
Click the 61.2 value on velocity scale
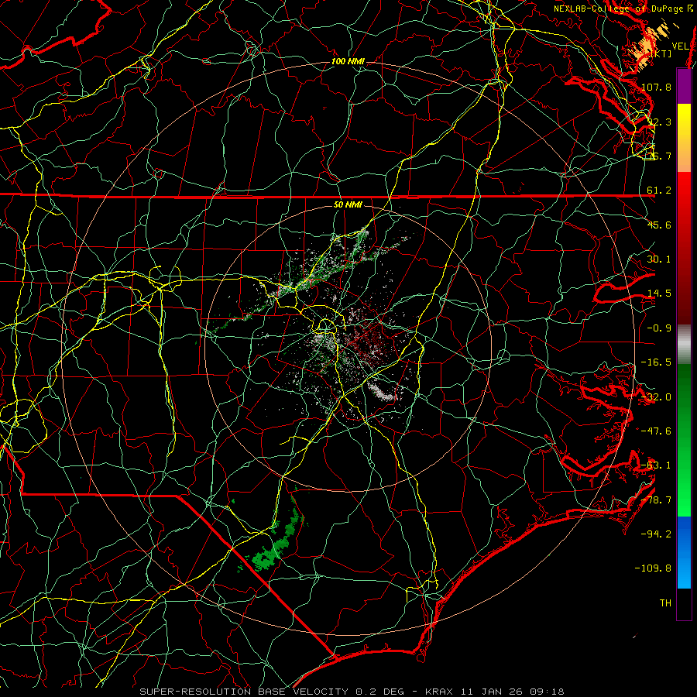[659, 191]
